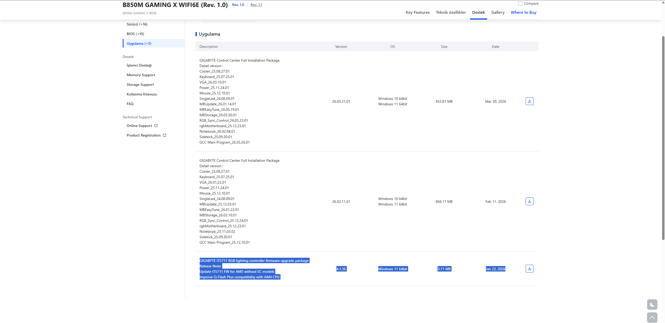Download the 26.03.31.01 Control Center package
Viewport: 665px width, 323px height.
tap(529, 101)
